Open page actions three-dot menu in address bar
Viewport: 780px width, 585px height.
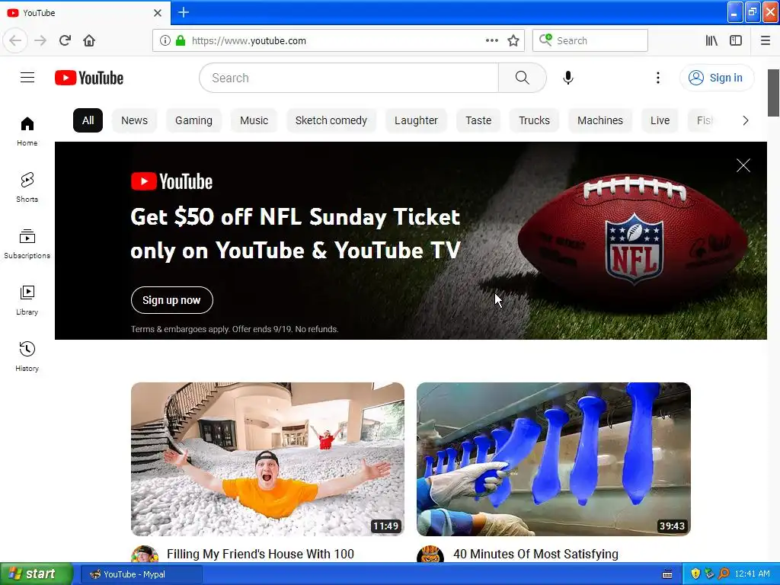click(x=492, y=40)
